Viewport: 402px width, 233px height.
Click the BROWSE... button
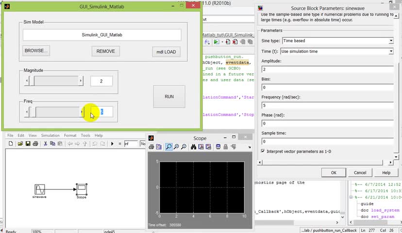click(x=36, y=51)
